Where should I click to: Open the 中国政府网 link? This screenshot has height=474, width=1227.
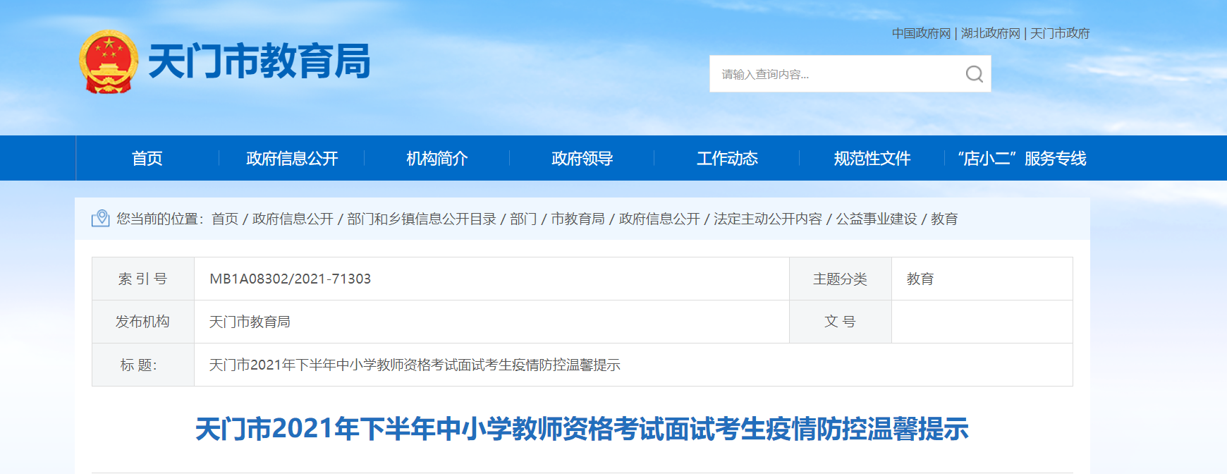(921, 33)
